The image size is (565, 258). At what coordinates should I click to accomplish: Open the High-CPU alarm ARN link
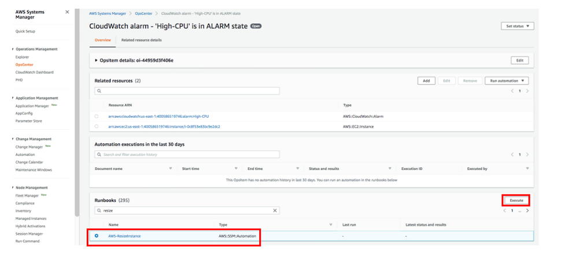coord(158,116)
